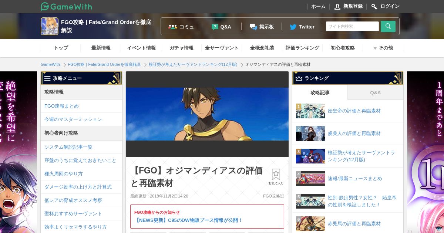Open the 最新情報 navigation item
444x233 pixels.
[x=101, y=48]
